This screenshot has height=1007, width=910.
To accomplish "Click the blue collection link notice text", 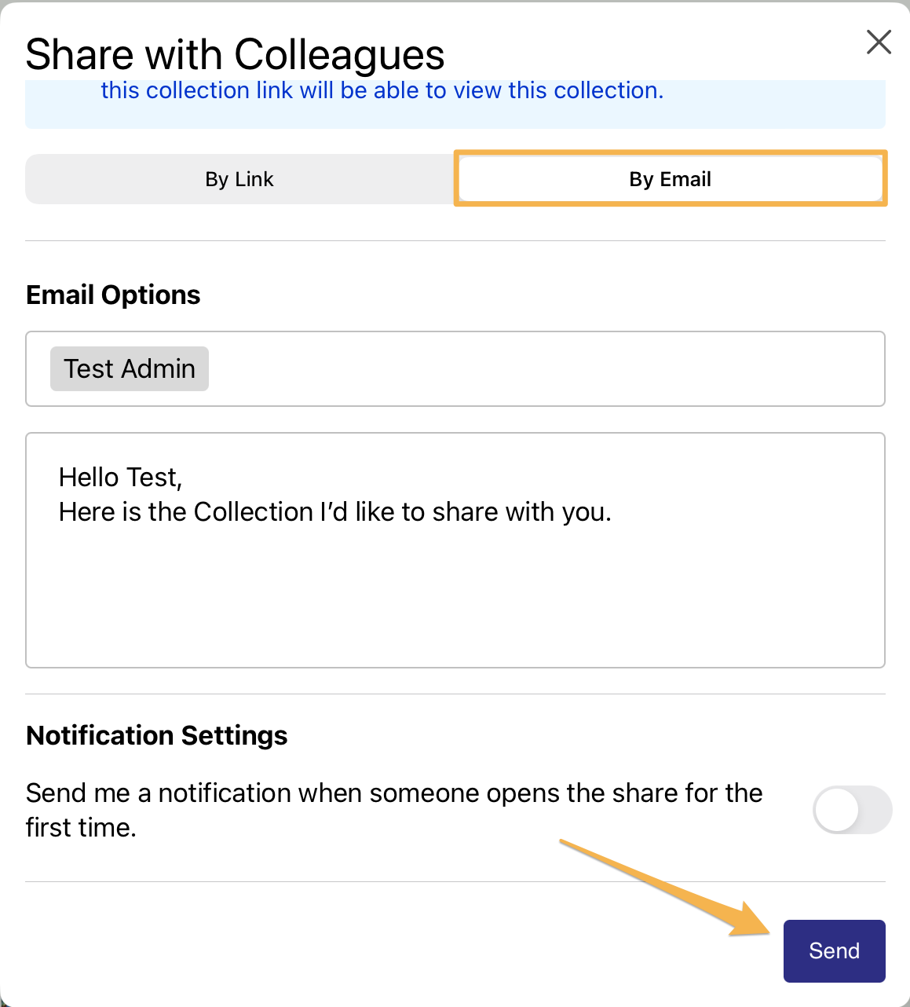I will coord(382,90).
